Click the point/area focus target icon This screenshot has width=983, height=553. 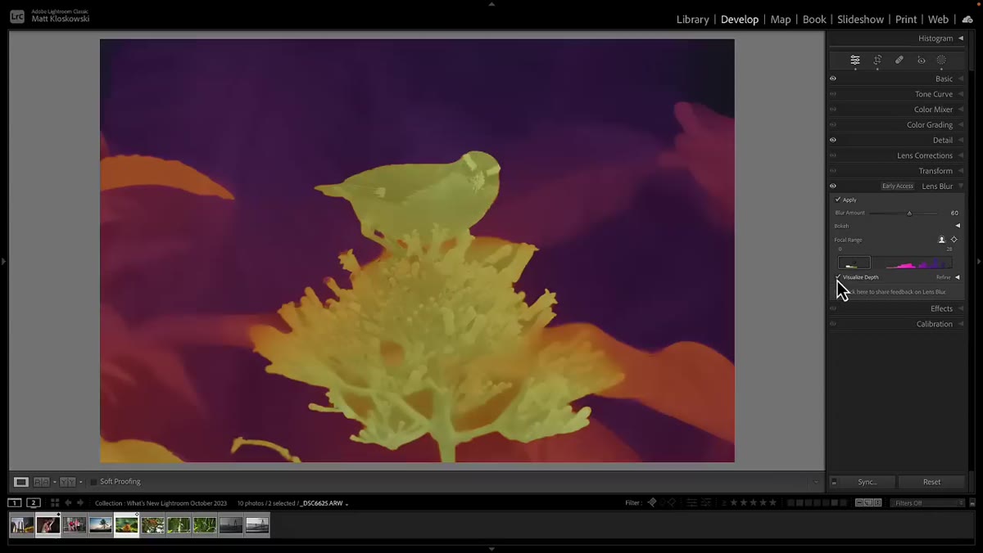tap(954, 240)
